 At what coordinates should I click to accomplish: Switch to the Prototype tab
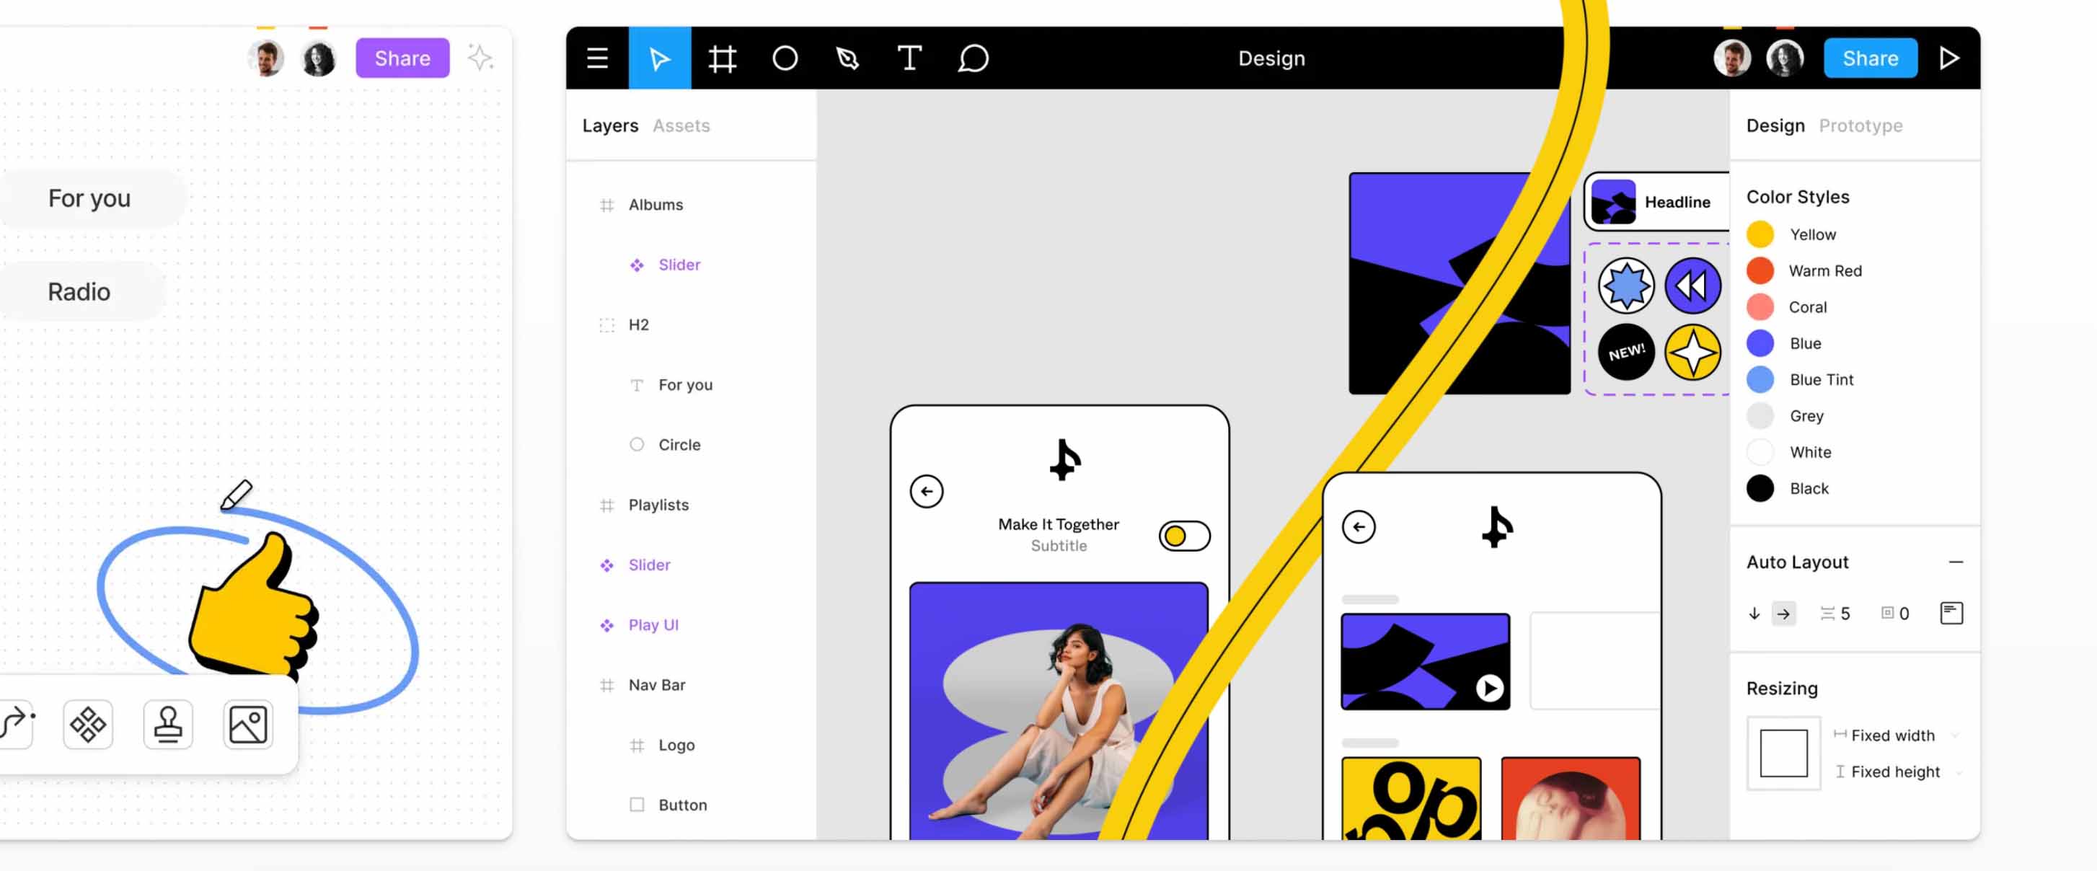1860,125
